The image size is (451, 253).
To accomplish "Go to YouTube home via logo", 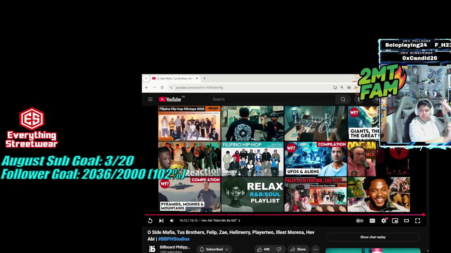I will point(171,99).
